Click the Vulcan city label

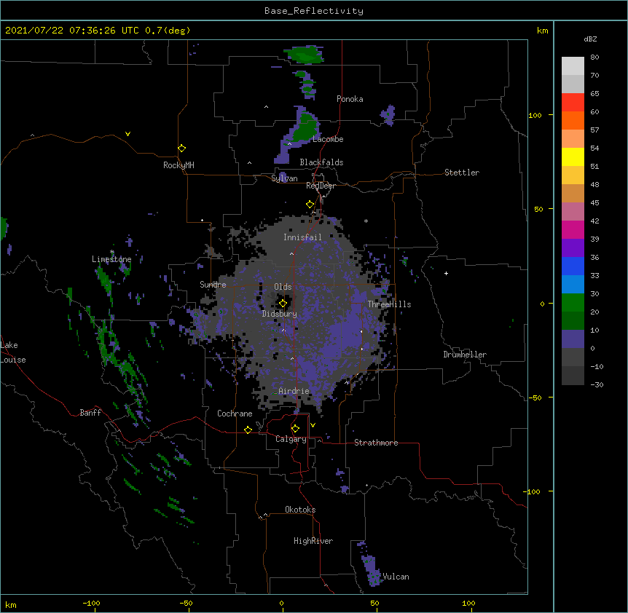[396, 577]
